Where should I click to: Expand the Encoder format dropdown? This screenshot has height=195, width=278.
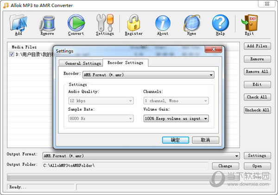(148, 75)
